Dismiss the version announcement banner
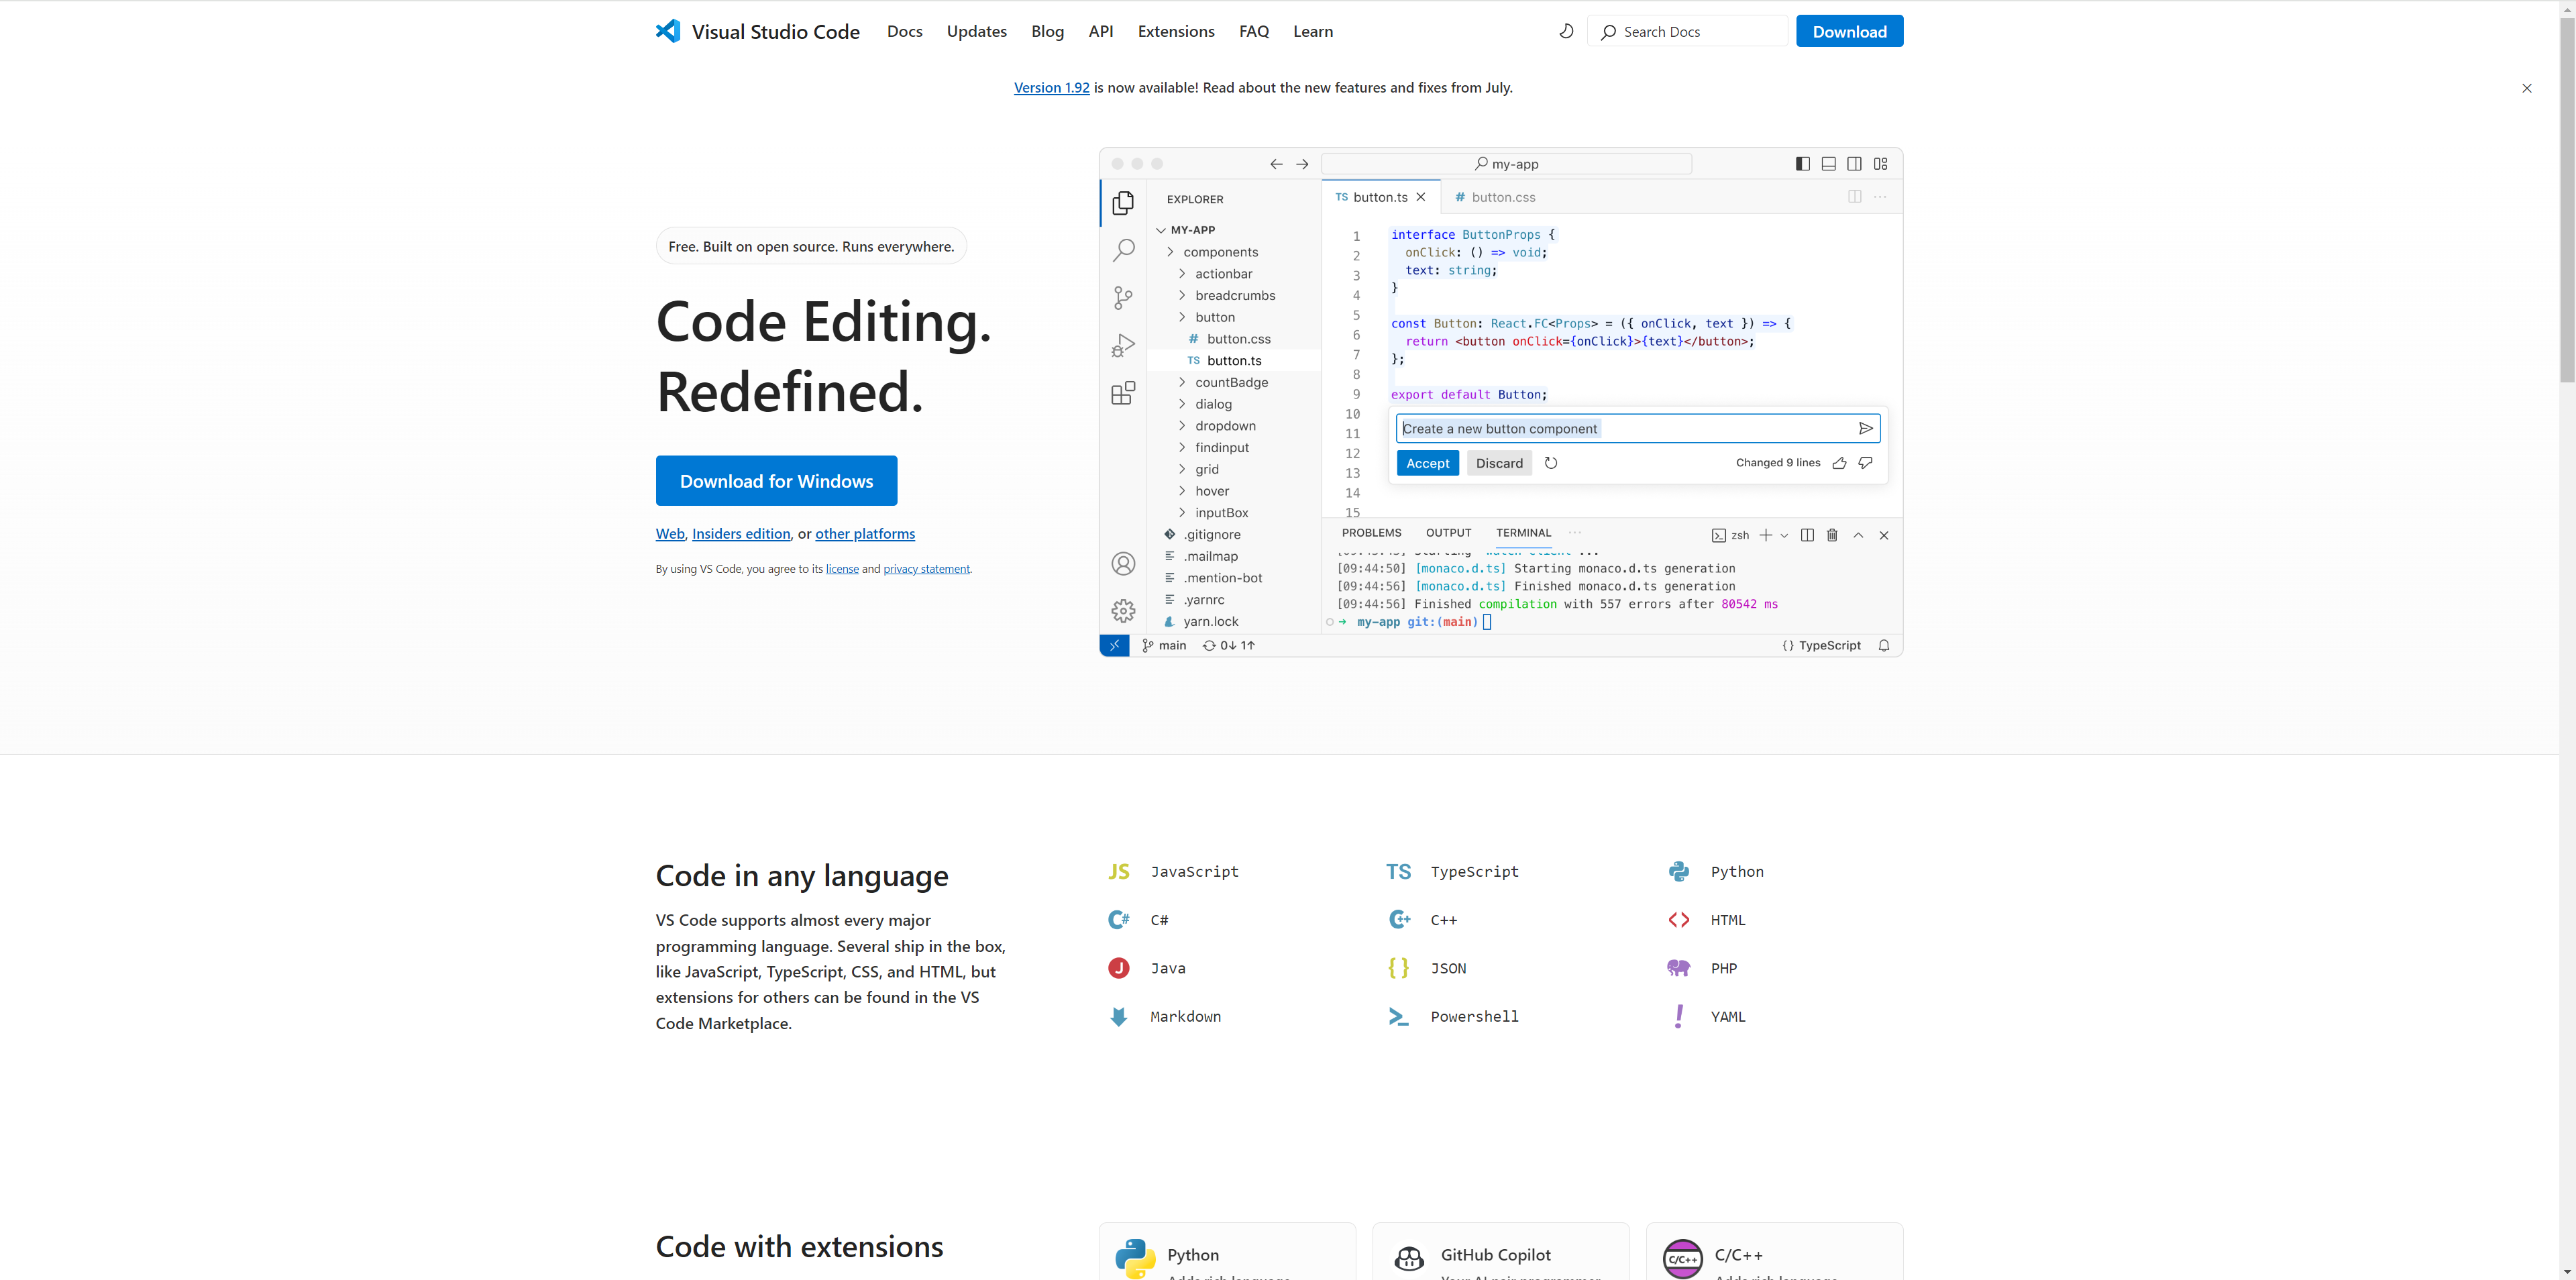Screen dimensions: 2576x1280 pos(2526,88)
